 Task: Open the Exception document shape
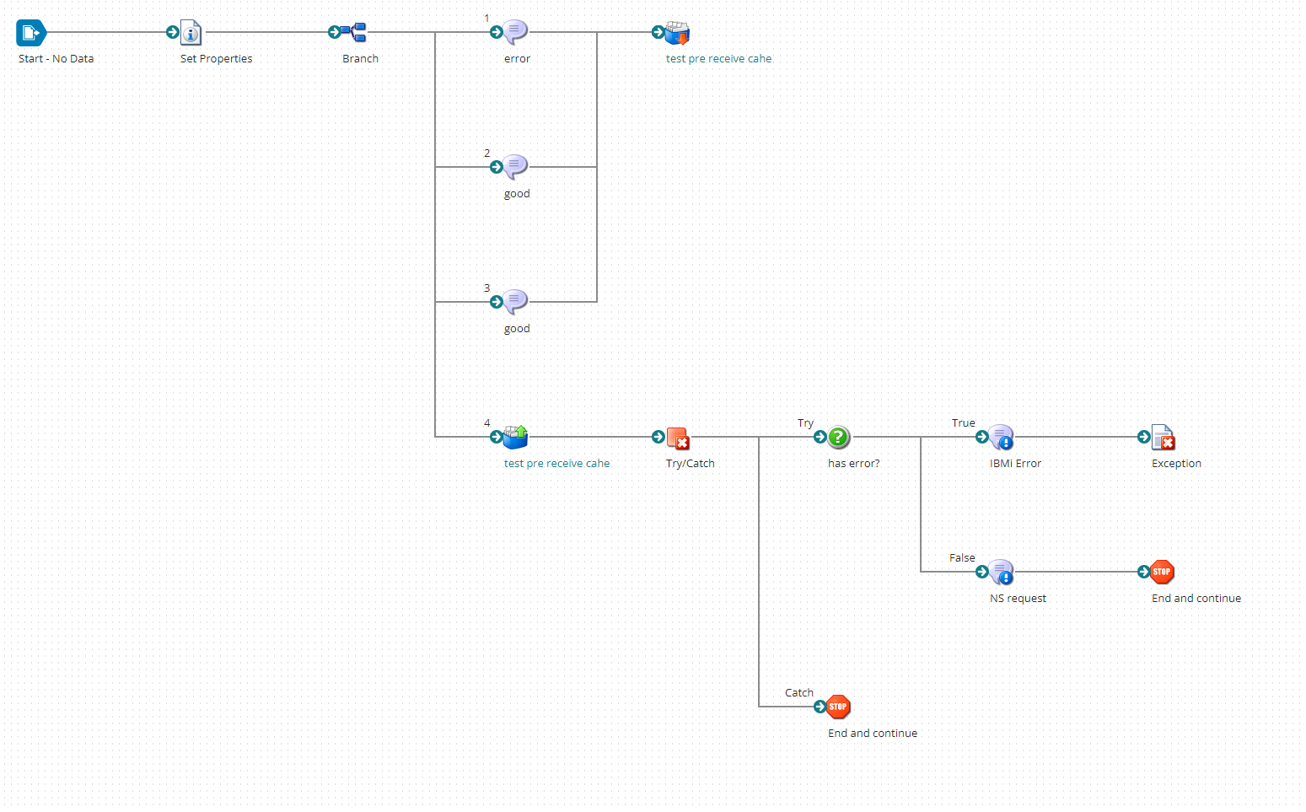click(x=1164, y=437)
